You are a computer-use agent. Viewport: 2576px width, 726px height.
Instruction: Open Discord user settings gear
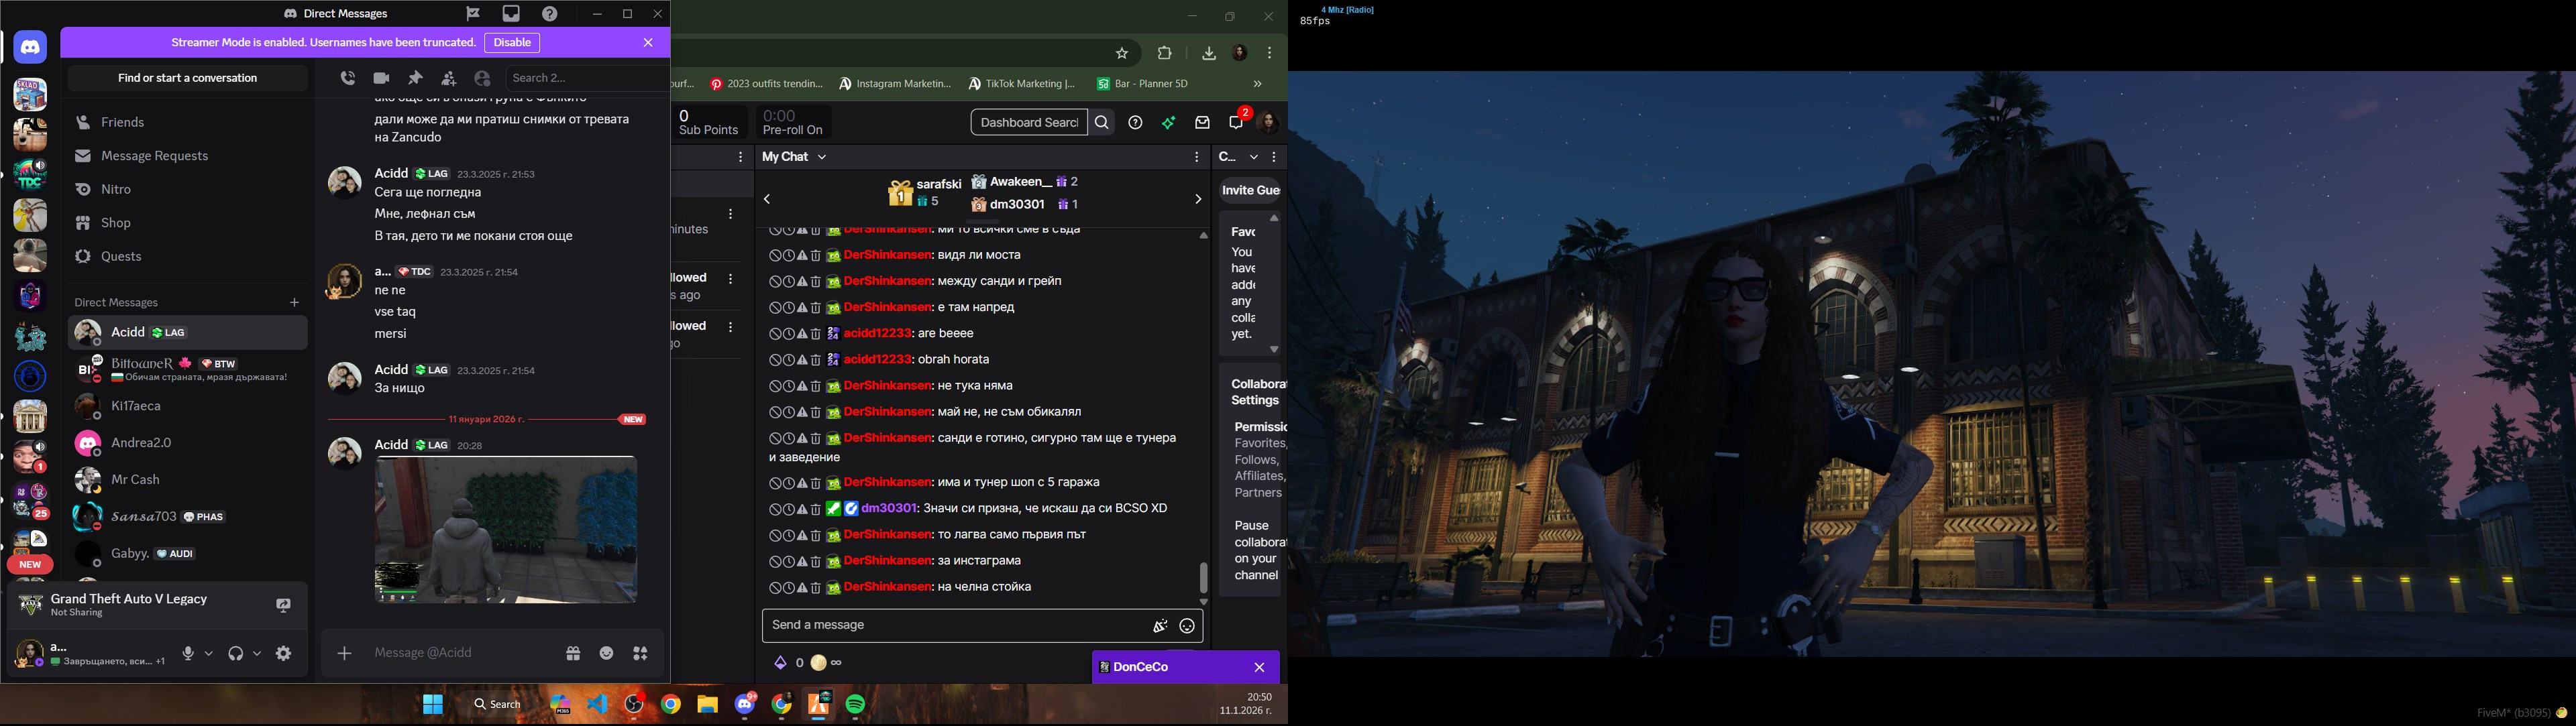(284, 653)
